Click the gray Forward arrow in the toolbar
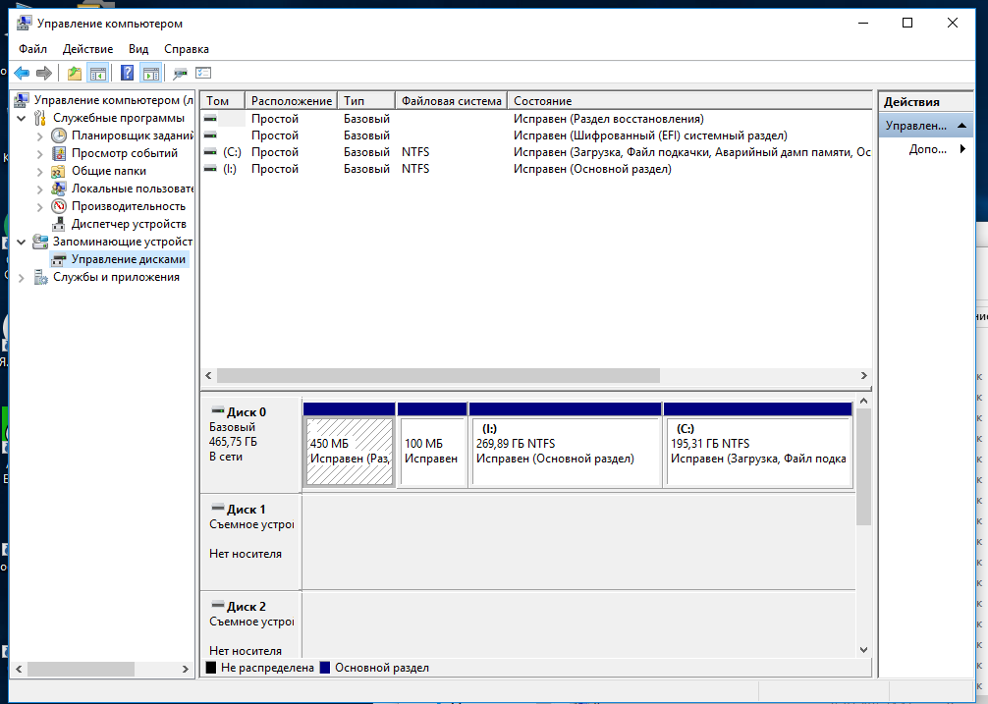Screen dimensions: 988x704 click(44, 73)
